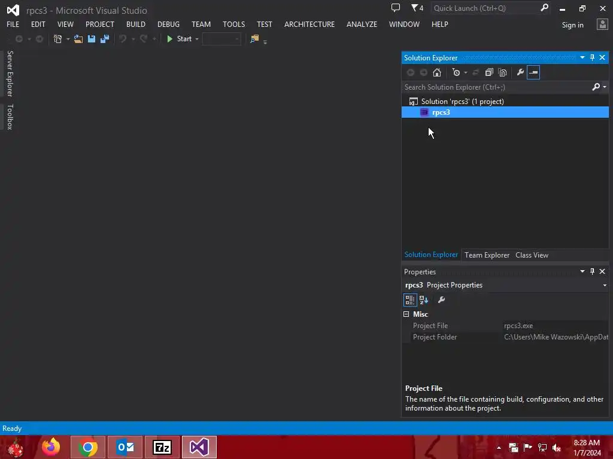Click the Redo arrow in the toolbar
Screen dimensions: 613x459
[x=144, y=39]
